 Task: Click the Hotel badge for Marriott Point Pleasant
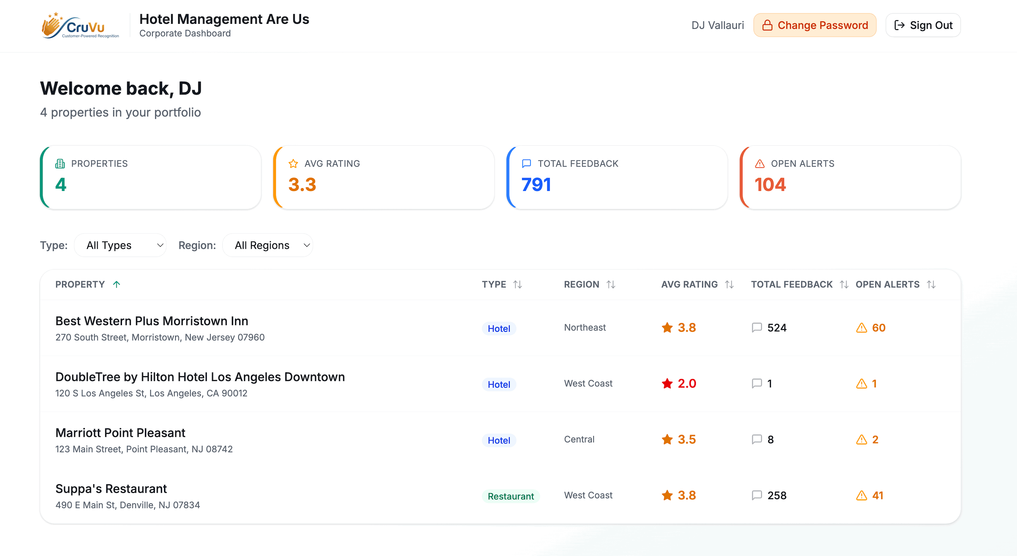(499, 440)
